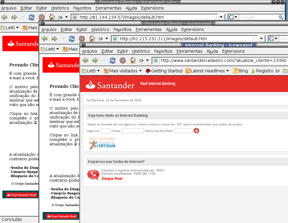Open Ferramentas menu in the 62.215.231.211 window
This screenshot has height=223, width=288.
pos(149,29)
